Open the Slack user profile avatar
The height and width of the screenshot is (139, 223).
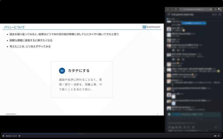coord(220,9)
